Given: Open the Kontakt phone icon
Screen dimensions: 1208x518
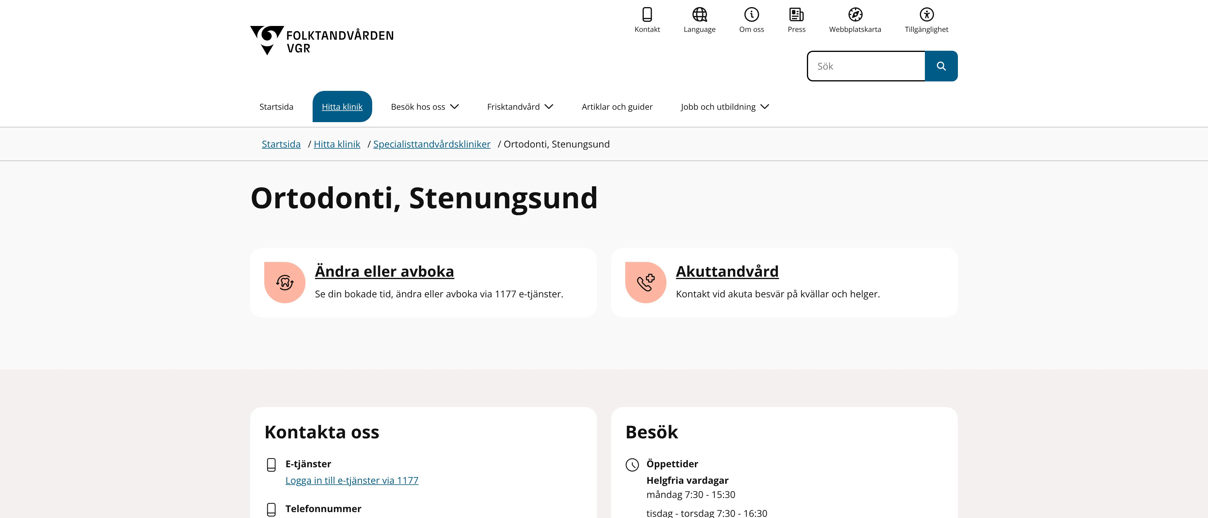Looking at the screenshot, I should (x=647, y=14).
